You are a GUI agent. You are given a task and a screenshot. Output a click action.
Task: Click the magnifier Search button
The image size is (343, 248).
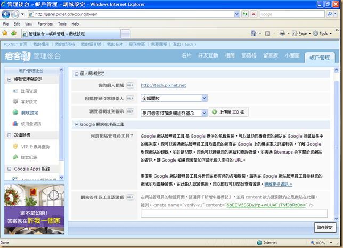coord(330,14)
